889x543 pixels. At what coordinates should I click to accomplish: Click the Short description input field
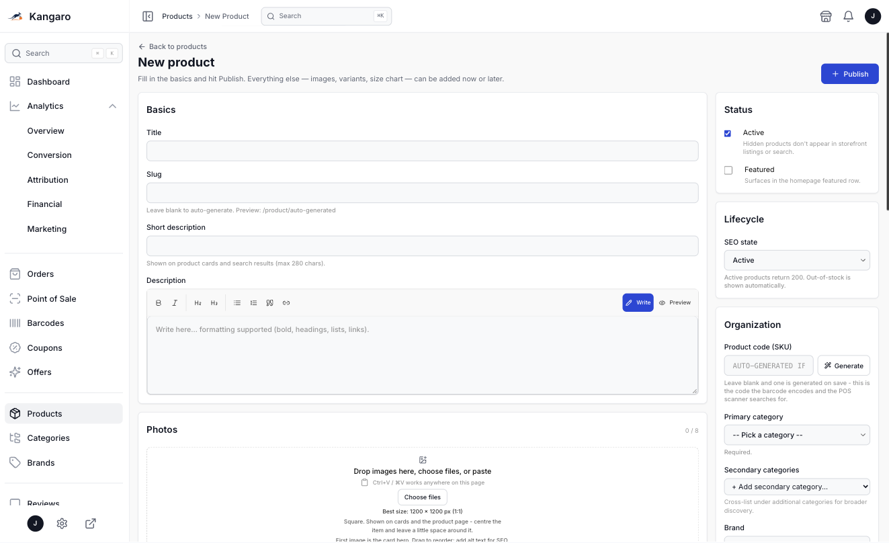[423, 246]
